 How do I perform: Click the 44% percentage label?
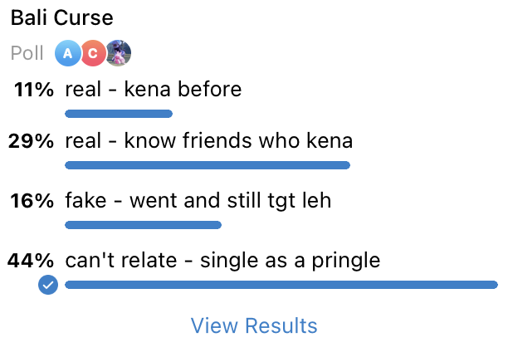pos(32,261)
